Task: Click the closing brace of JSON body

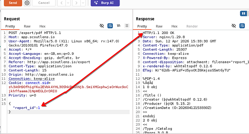Action: 10,112
